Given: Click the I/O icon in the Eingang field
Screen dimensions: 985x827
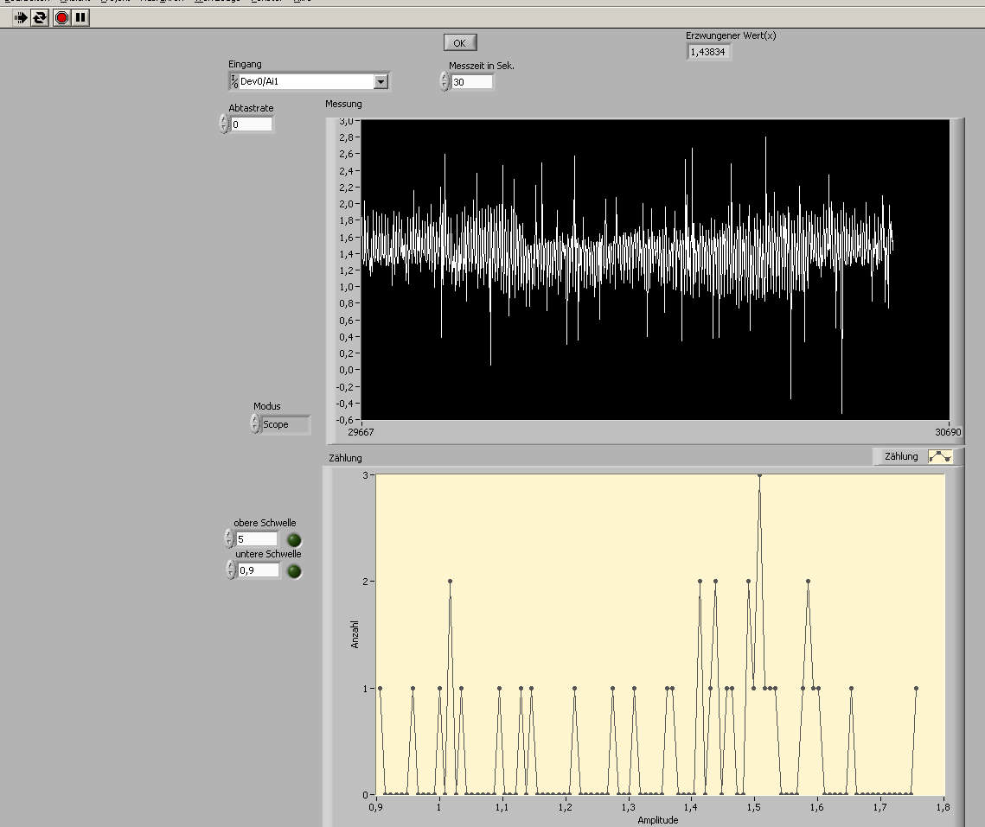Looking at the screenshot, I should (233, 82).
